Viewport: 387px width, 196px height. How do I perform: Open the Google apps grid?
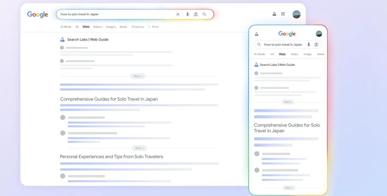click(283, 14)
